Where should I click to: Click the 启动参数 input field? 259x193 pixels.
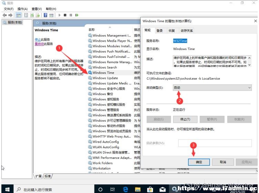tap(215, 143)
